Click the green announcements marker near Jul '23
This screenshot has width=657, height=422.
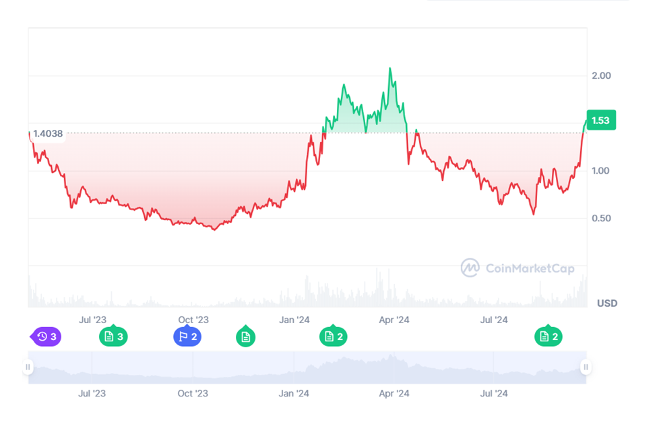point(113,337)
